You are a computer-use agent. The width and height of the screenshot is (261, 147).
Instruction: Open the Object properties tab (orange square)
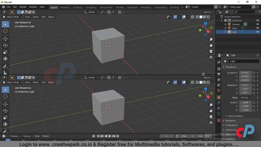(x=219, y=97)
